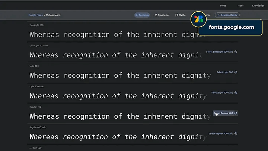Click the Regular 400 Italic preview sentence
The image size is (268, 151).
[x=118, y=137]
